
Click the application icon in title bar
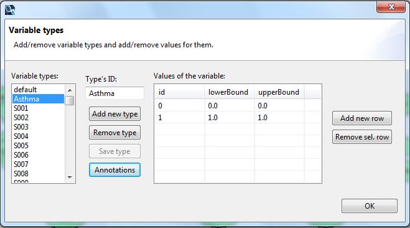10,10
